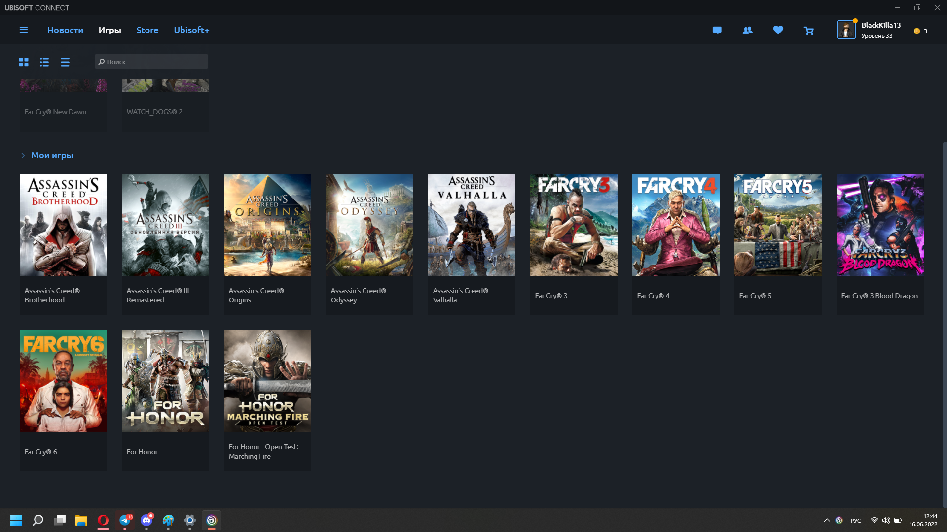Open the Far Cry 5 cover
Screen dimensions: 947x532
[778, 225]
